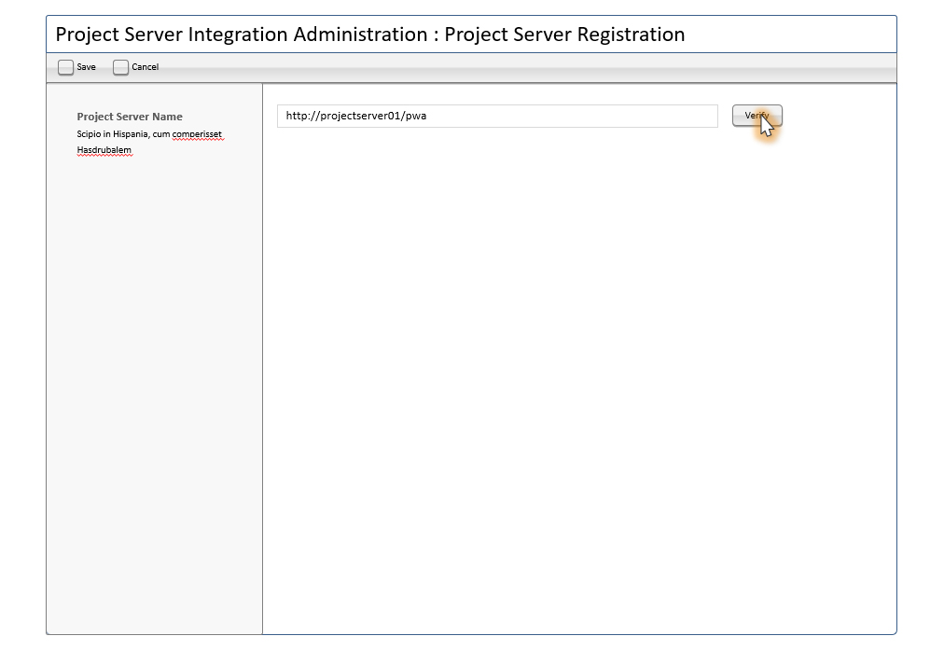Place cursor at 'http' in URL field
The height and width of the screenshot is (650, 944).
click(297, 117)
